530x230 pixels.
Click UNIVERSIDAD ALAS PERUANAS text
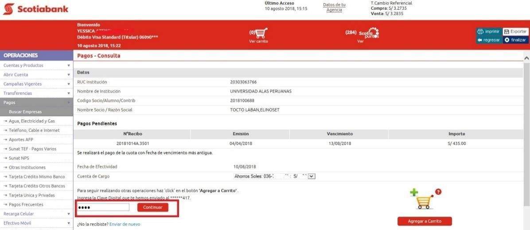coord(261,92)
